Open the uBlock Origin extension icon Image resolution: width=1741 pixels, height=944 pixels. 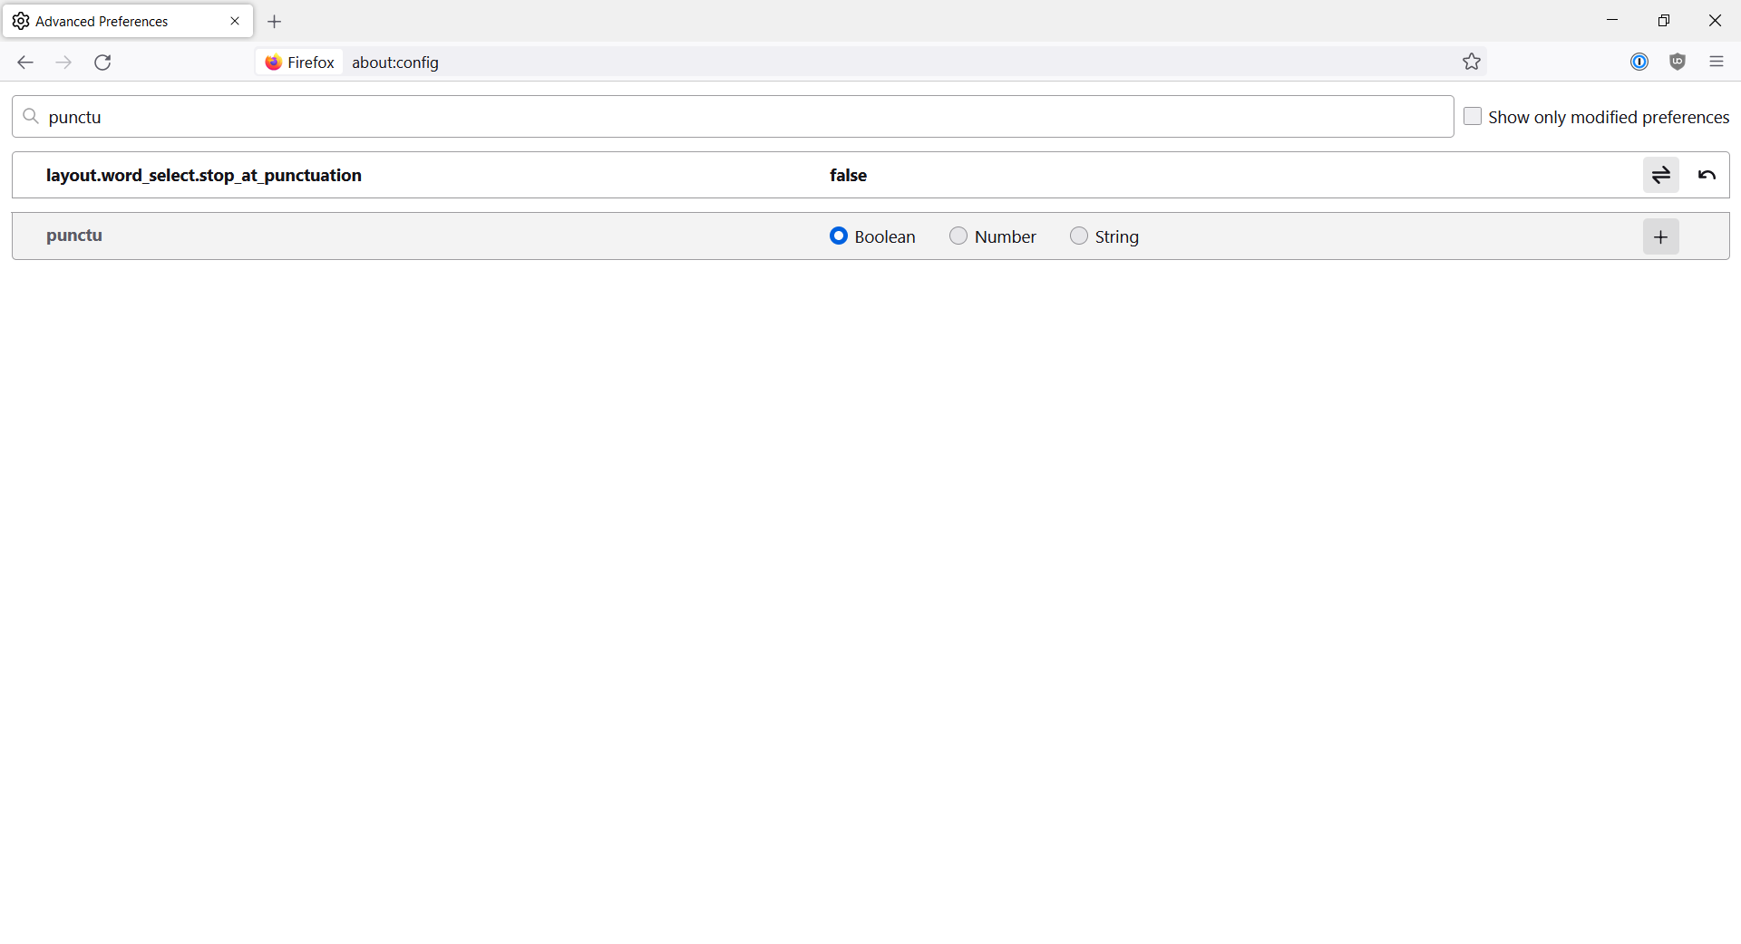(x=1678, y=62)
